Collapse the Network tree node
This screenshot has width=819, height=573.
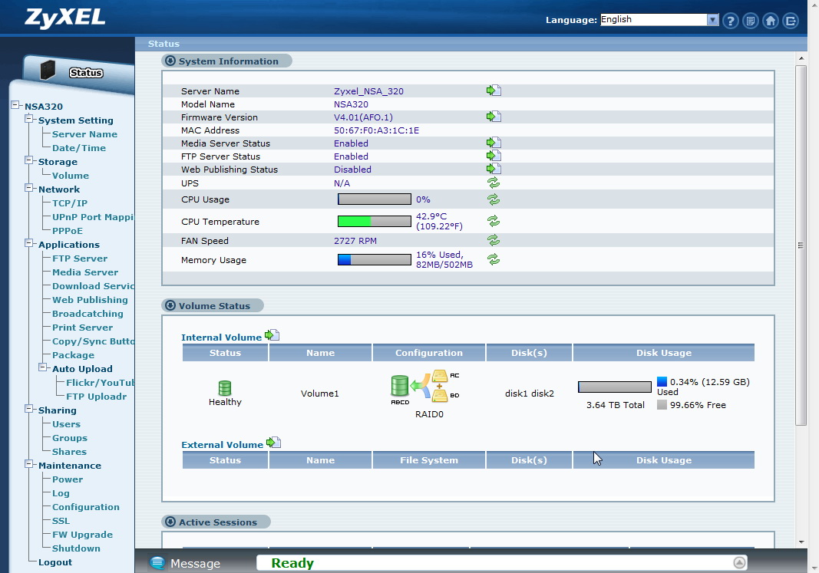28,189
